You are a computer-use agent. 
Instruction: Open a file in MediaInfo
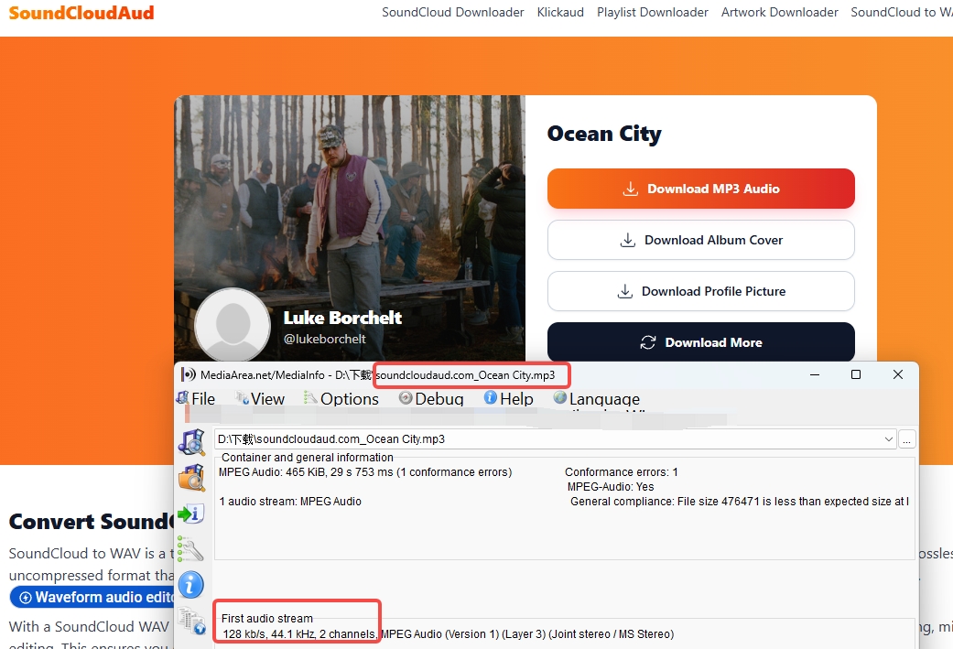coord(192,442)
